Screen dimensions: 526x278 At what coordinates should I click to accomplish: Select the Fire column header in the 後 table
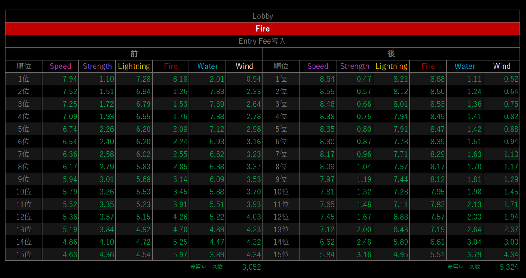tap(428, 66)
